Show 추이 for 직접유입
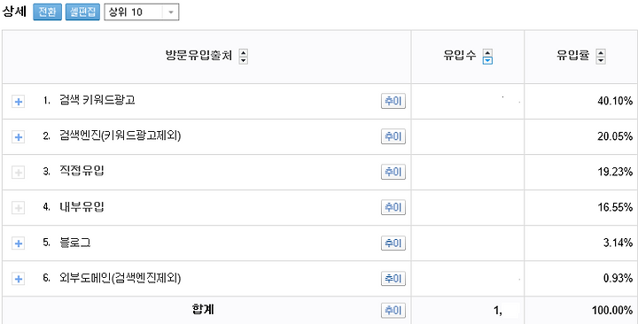The image size is (638, 324). pos(393,172)
